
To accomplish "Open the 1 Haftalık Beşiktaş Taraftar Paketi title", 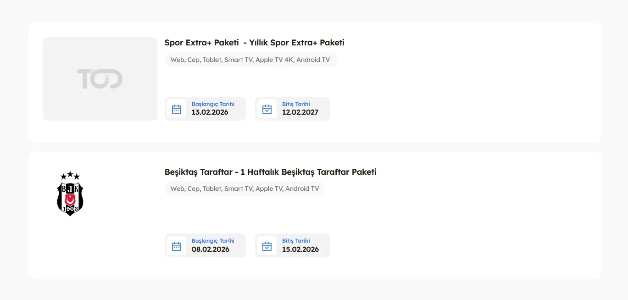I will 270,172.
